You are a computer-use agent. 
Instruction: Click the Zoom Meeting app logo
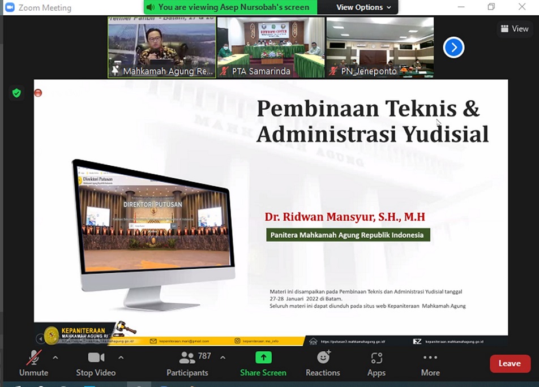point(10,7)
